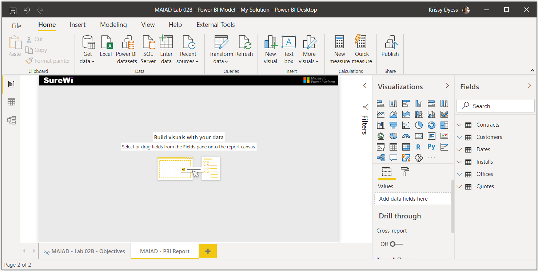Select the card (123) visual
Screen dimensions: 538x271
[x=419, y=136]
